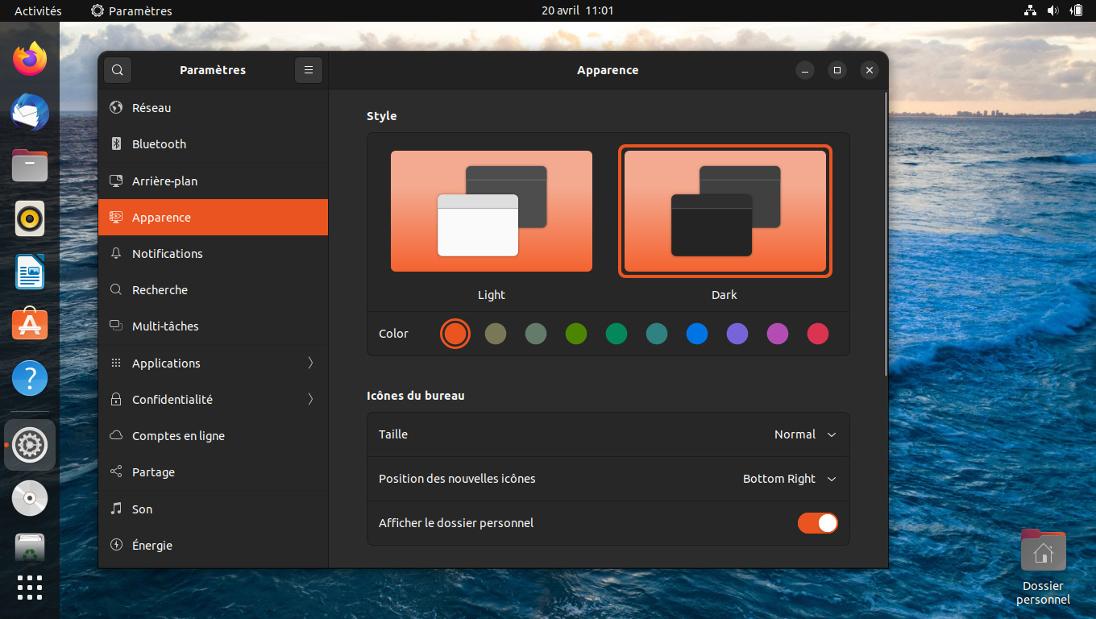The height and width of the screenshot is (619, 1096).
Task: Open Thunderbird mail from the dock
Action: click(30, 112)
